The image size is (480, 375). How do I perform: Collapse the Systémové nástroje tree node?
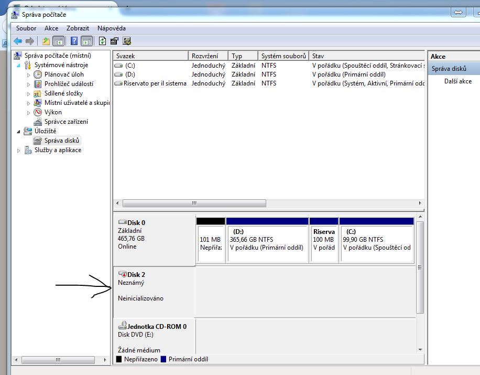19,66
